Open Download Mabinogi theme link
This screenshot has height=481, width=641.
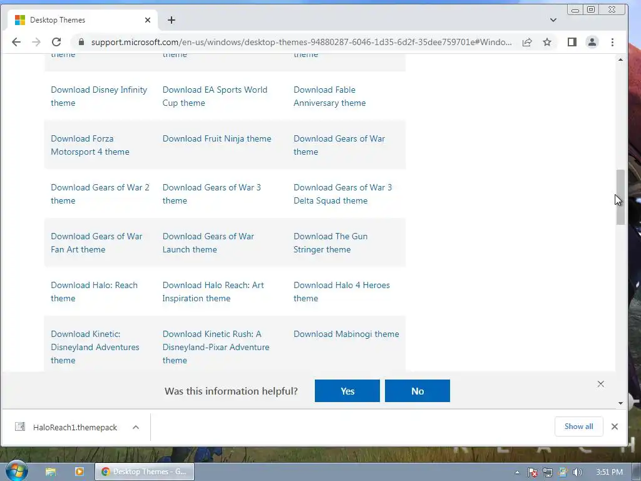pyautogui.click(x=346, y=334)
